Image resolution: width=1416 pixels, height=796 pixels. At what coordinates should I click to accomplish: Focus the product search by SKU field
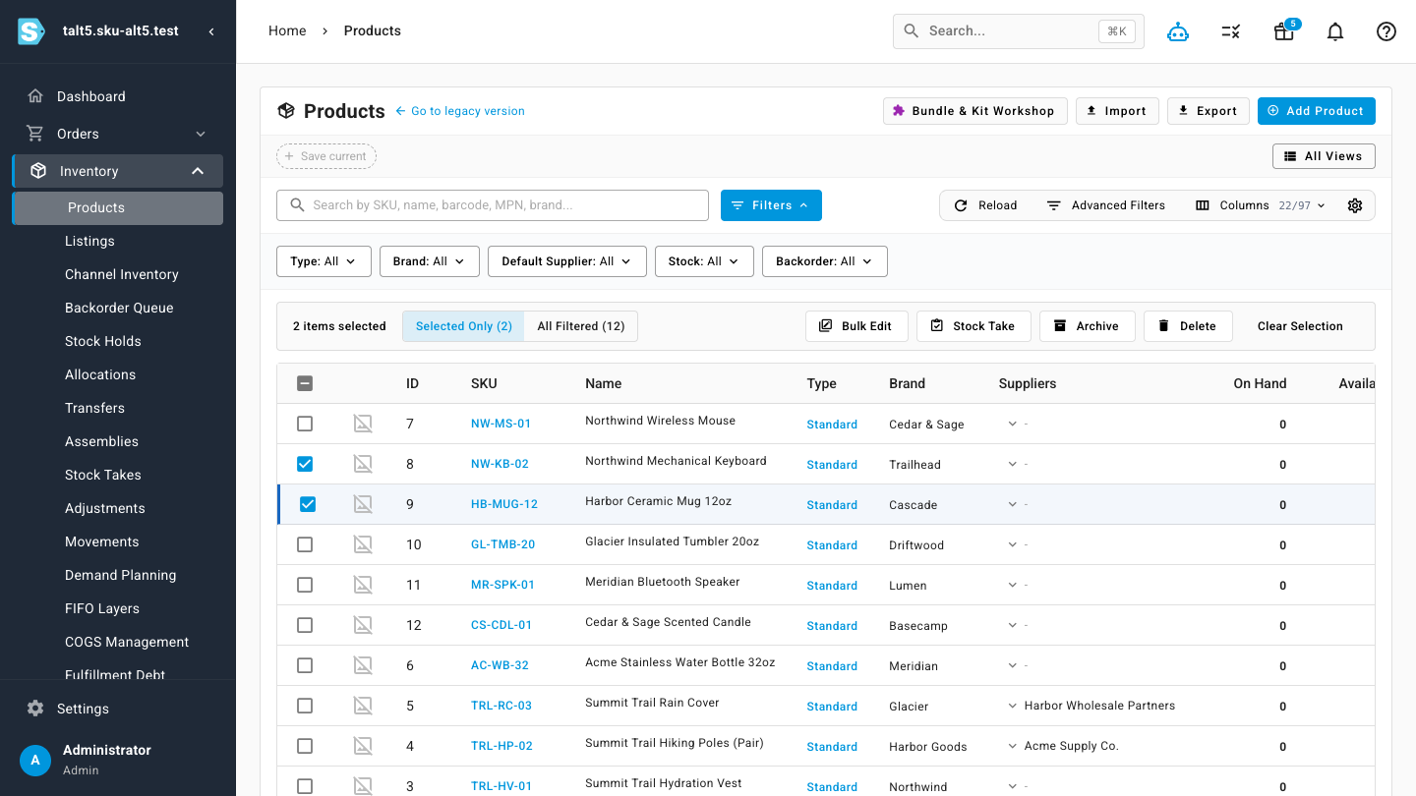click(x=493, y=205)
